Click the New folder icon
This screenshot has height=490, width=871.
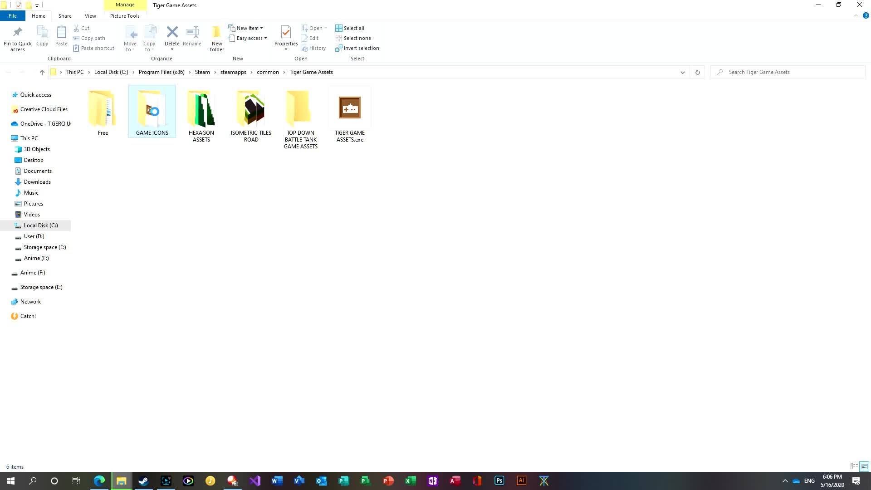(217, 32)
